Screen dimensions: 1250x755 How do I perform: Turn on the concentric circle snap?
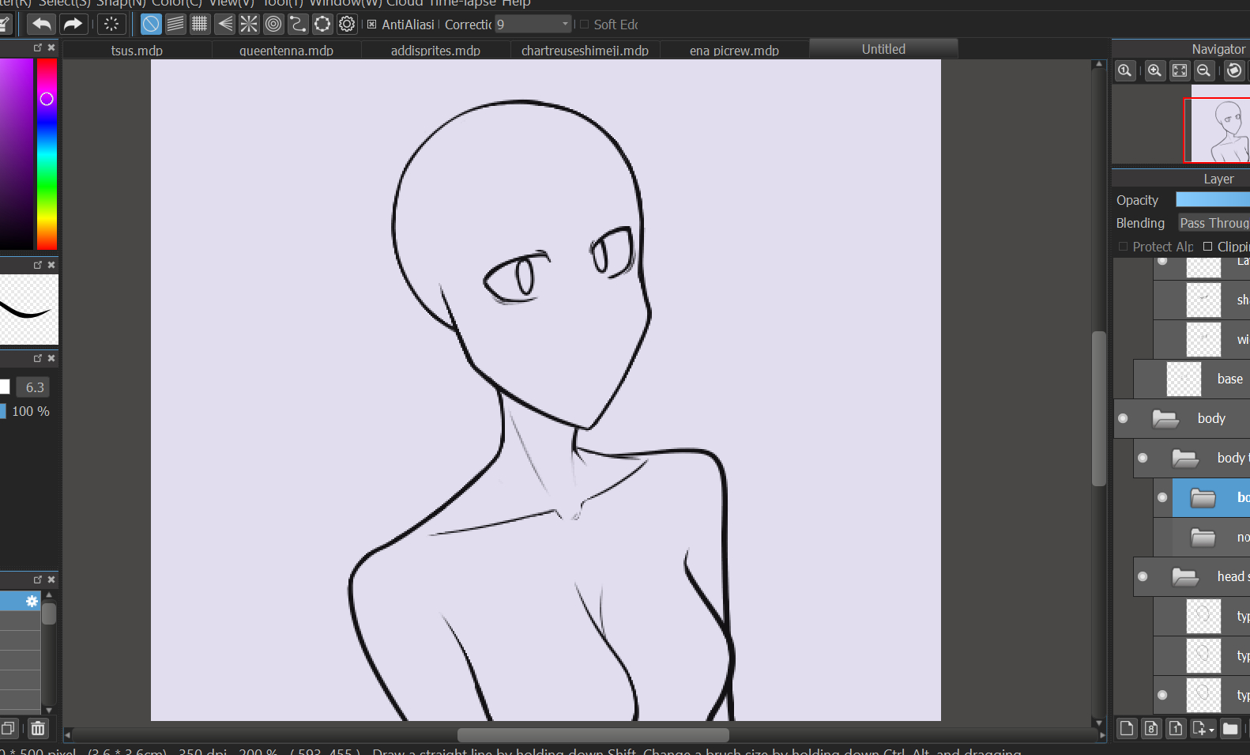coord(273,25)
